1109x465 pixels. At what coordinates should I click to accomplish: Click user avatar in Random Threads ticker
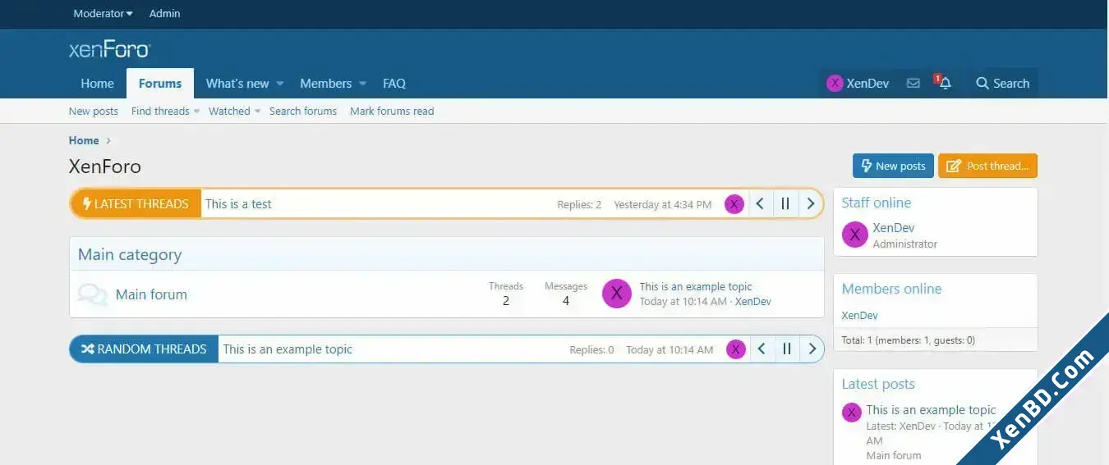tap(735, 349)
